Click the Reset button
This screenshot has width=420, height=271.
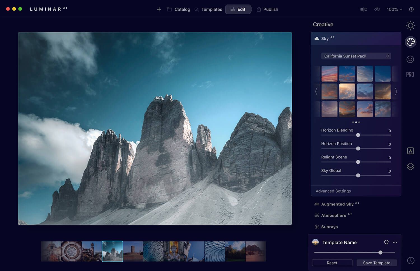click(332, 263)
